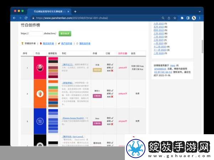Click the WeChat check mark in row 2
The height and width of the screenshot is (160, 214).
[x=112, y=91]
